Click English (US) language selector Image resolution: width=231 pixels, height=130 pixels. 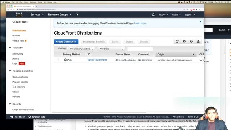(x=39, y=117)
